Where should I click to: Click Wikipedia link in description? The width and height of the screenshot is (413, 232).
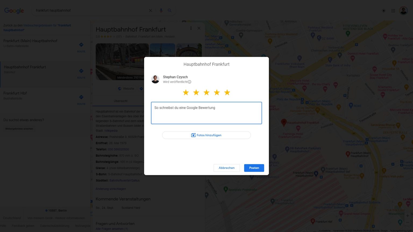point(111,131)
